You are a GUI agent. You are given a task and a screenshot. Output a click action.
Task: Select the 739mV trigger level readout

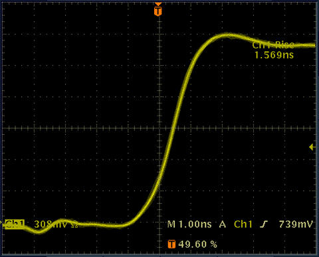click(296, 224)
